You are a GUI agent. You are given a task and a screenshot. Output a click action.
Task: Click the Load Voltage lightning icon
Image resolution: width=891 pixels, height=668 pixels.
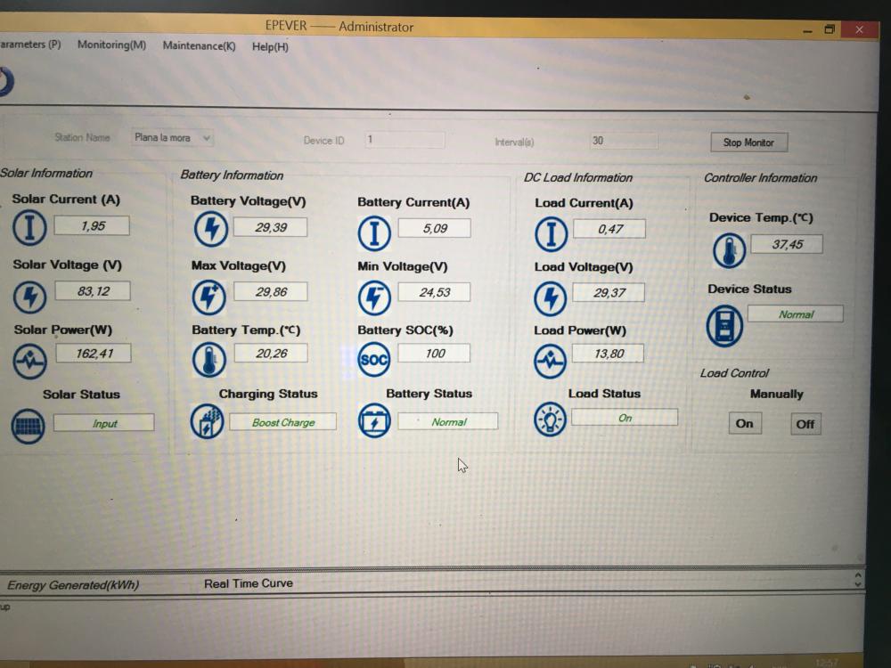pyautogui.click(x=550, y=297)
